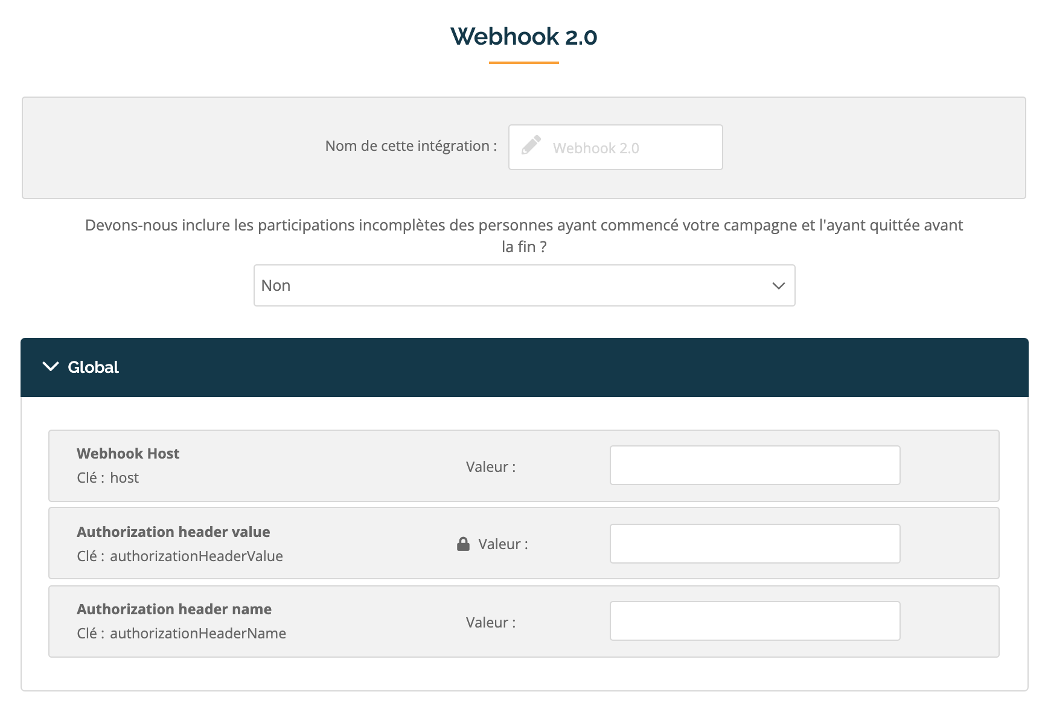1048x712 pixels.
Task: Open the incomplete participations dropdown showing Non
Action: point(524,285)
